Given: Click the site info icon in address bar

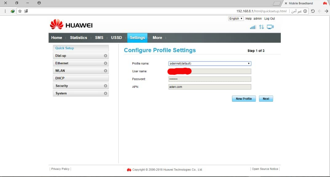Looking at the screenshot, I should (305, 11).
